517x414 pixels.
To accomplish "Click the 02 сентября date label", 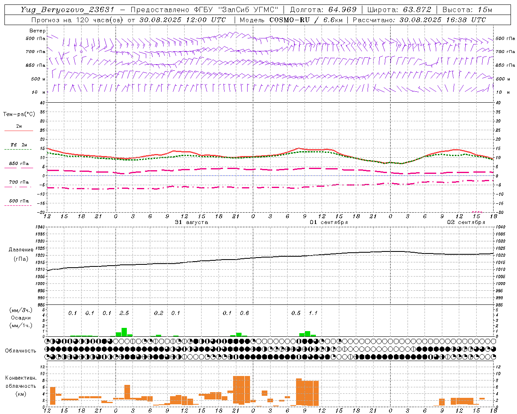I will coord(466,222).
